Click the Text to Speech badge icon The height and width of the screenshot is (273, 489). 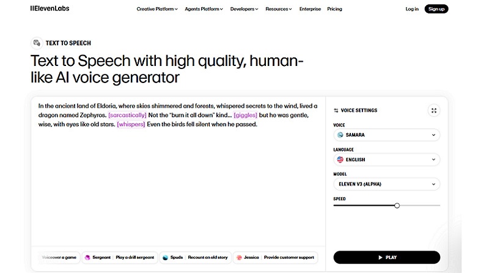[x=37, y=43]
